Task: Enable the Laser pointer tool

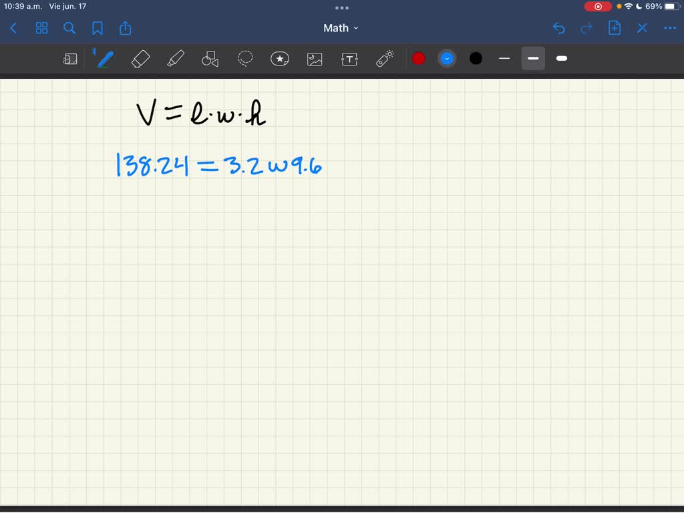Action: point(385,59)
